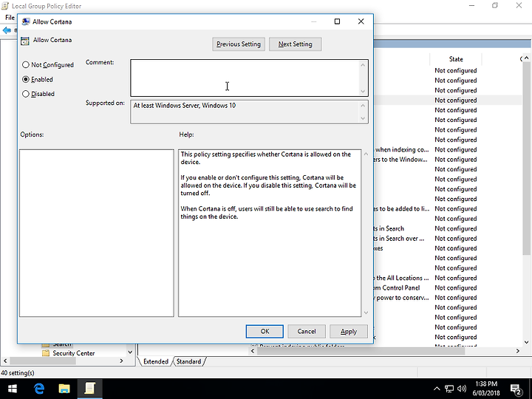Minimize the Local Group Policy Editor window
The height and width of the screenshot is (399, 532).
point(471,6)
